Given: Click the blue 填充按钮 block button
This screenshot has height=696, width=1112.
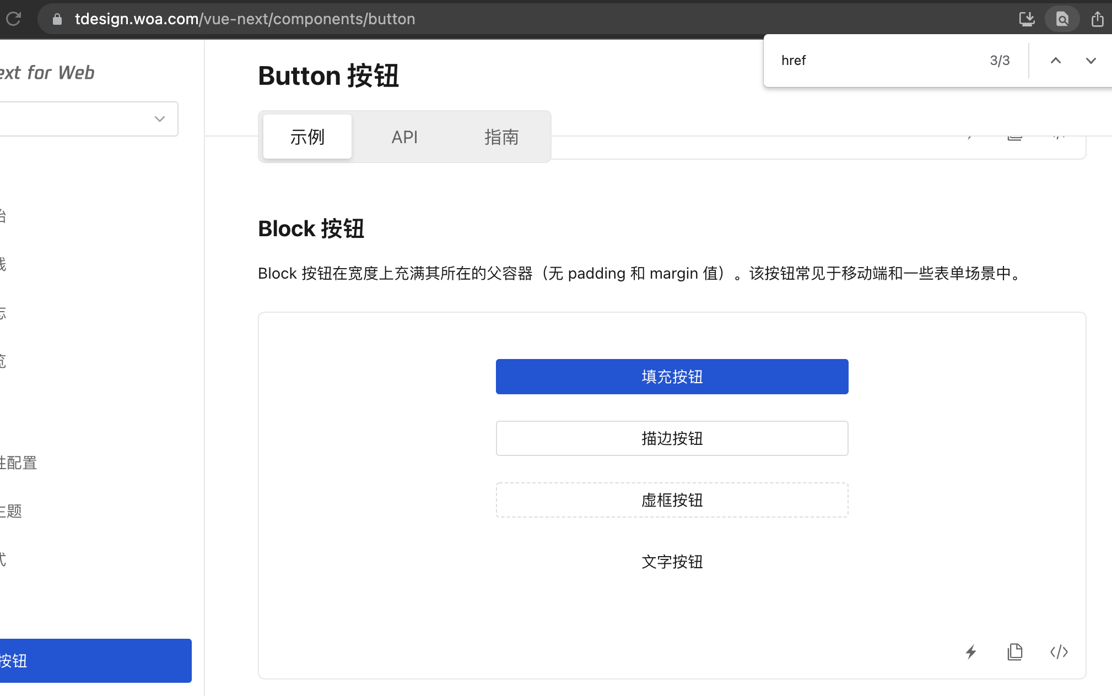Looking at the screenshot, I should coord(672,377).
